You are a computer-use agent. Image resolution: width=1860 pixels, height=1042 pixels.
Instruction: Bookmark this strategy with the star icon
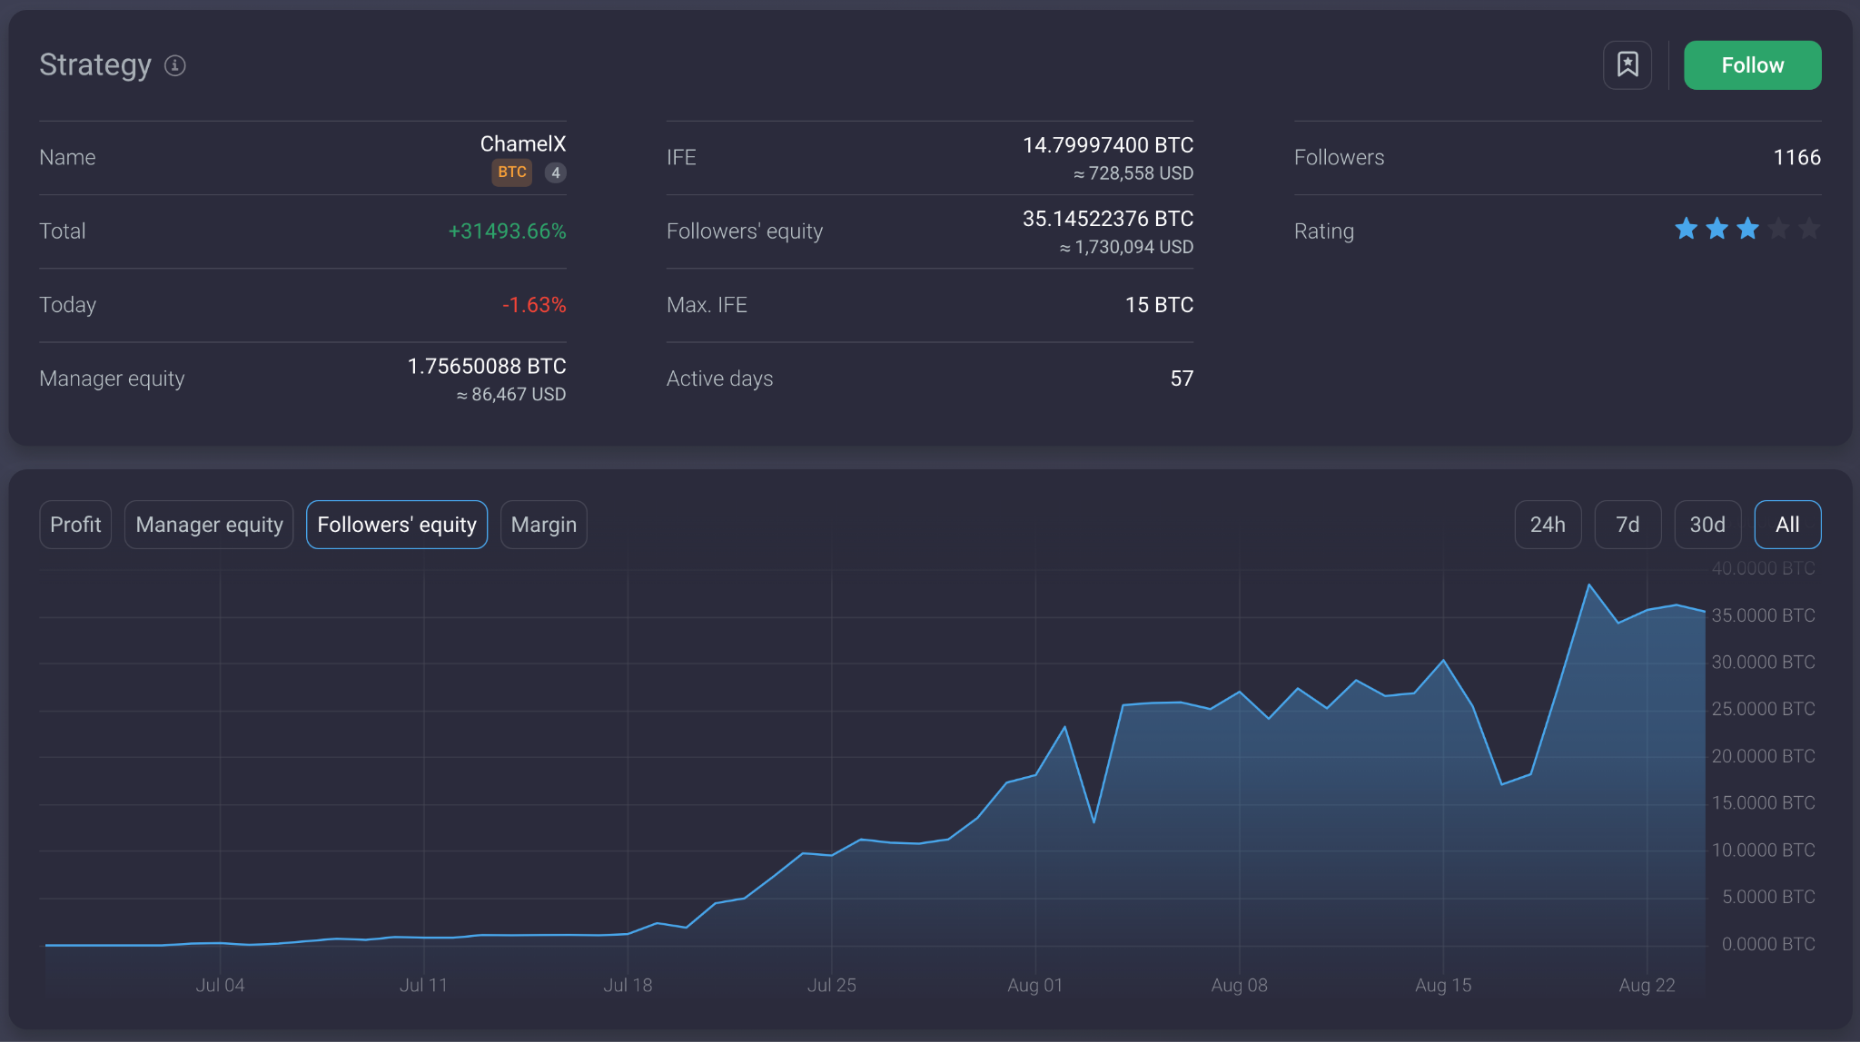point(1627,65)
